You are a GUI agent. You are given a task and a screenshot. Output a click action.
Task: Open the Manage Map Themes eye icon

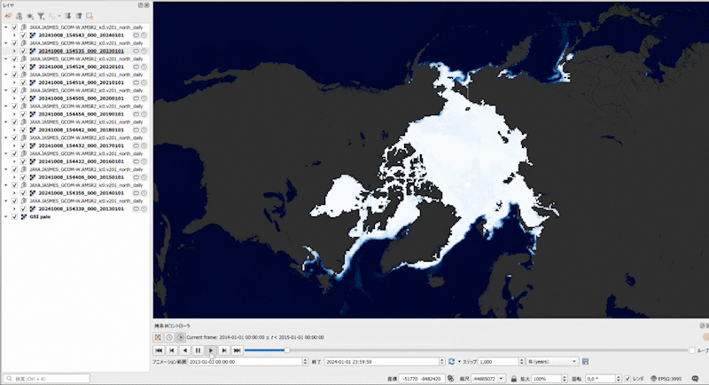30,16
